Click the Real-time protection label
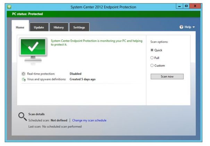 point(41,74)
